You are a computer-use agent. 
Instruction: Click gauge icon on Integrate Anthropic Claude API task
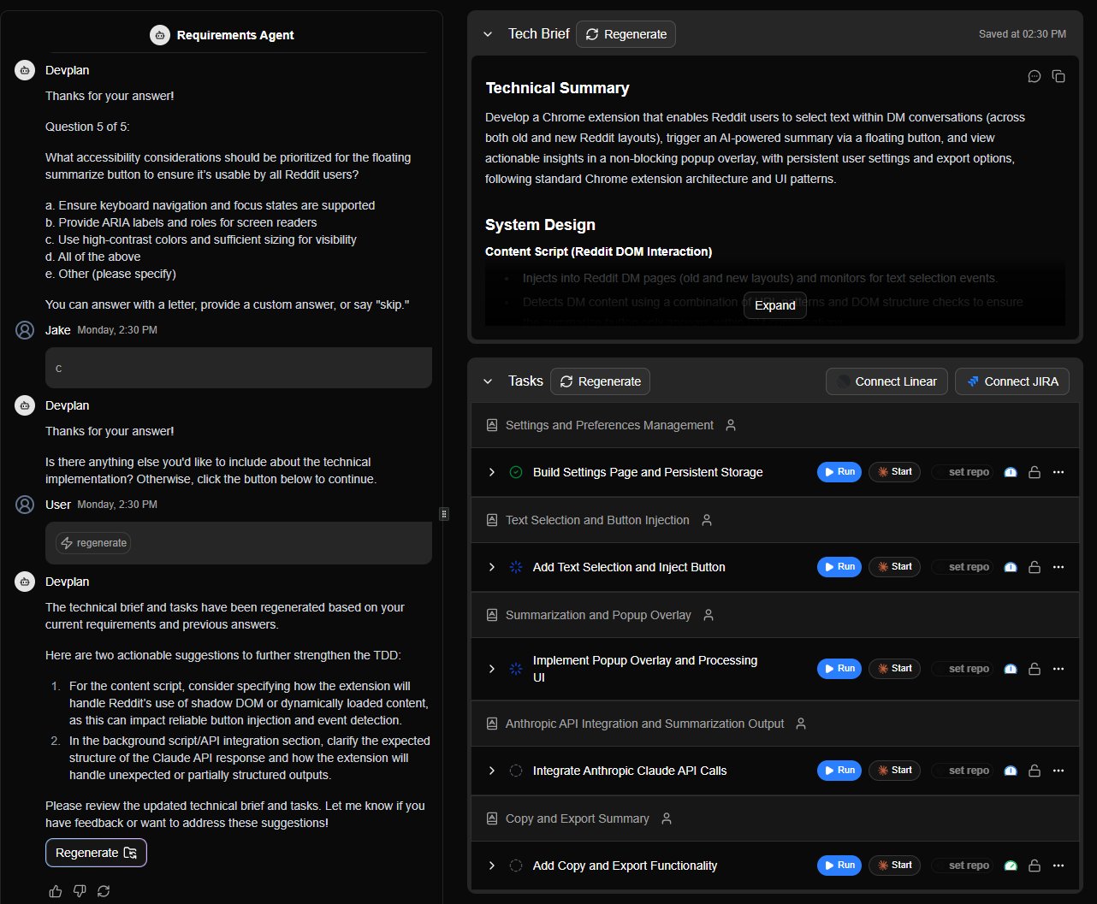(x=1011, y=771)
